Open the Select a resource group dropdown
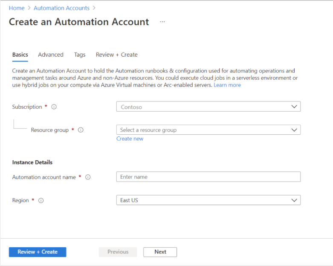 [208, 130]
